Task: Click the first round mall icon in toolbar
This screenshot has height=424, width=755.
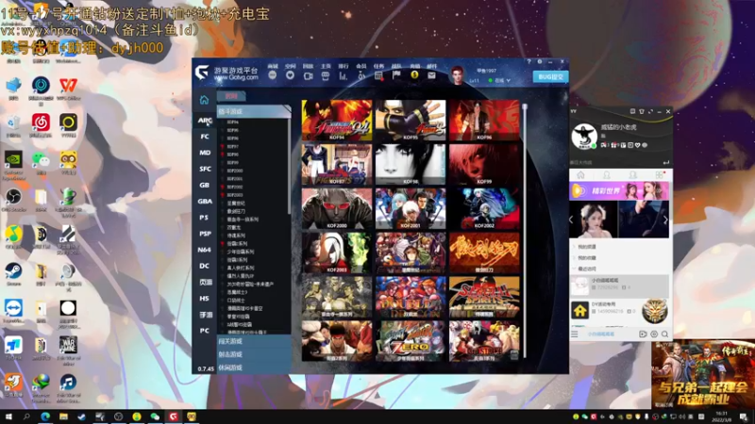Action: [x=273, y=75]
